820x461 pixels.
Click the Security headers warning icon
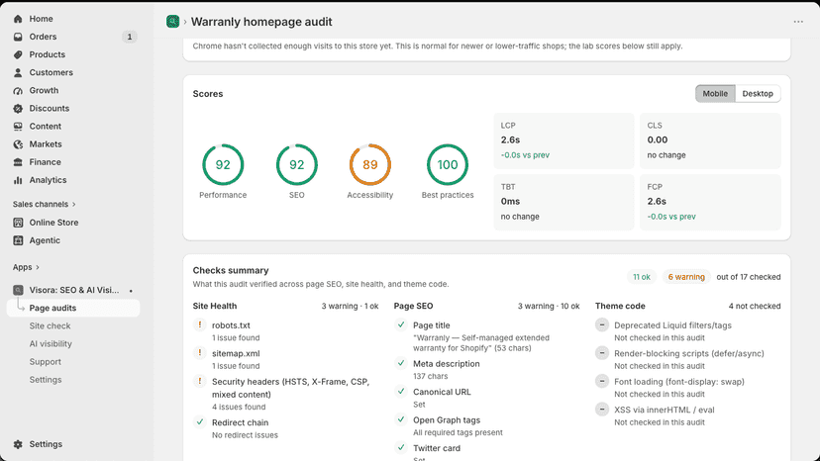pyautogui.click(x=200, y=382)
